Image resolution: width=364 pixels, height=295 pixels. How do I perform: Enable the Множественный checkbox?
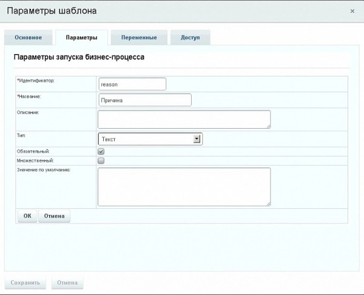click(x=101, y=161)
